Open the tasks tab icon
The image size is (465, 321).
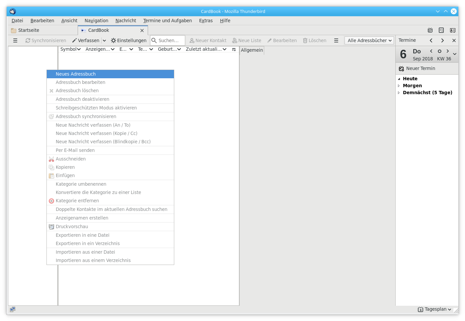pos(441,30)
